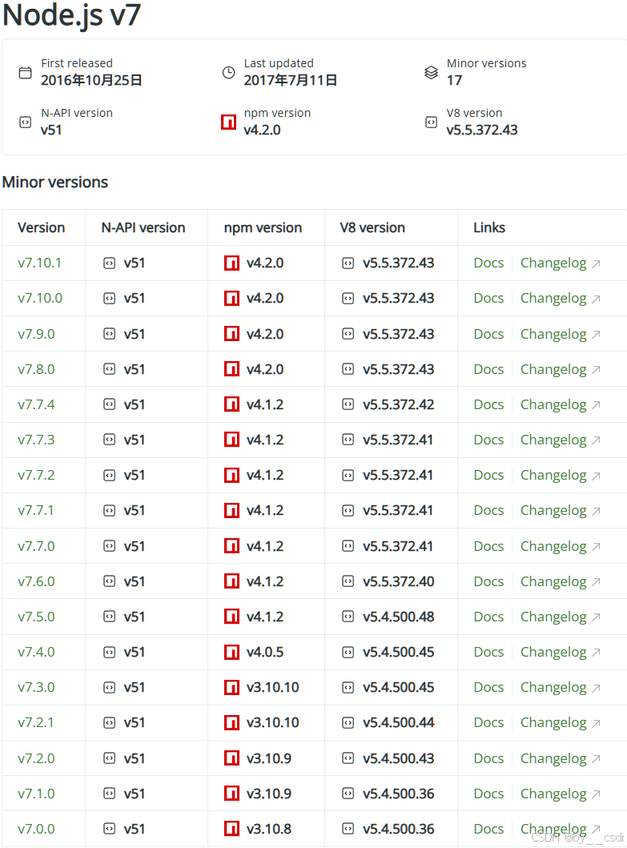Image resolution: width=627 pixels, height=848 pixels.
Task: Click the npm logo in the v7.4.0 row
Action: pyautogui.click(x=231, y=653)
